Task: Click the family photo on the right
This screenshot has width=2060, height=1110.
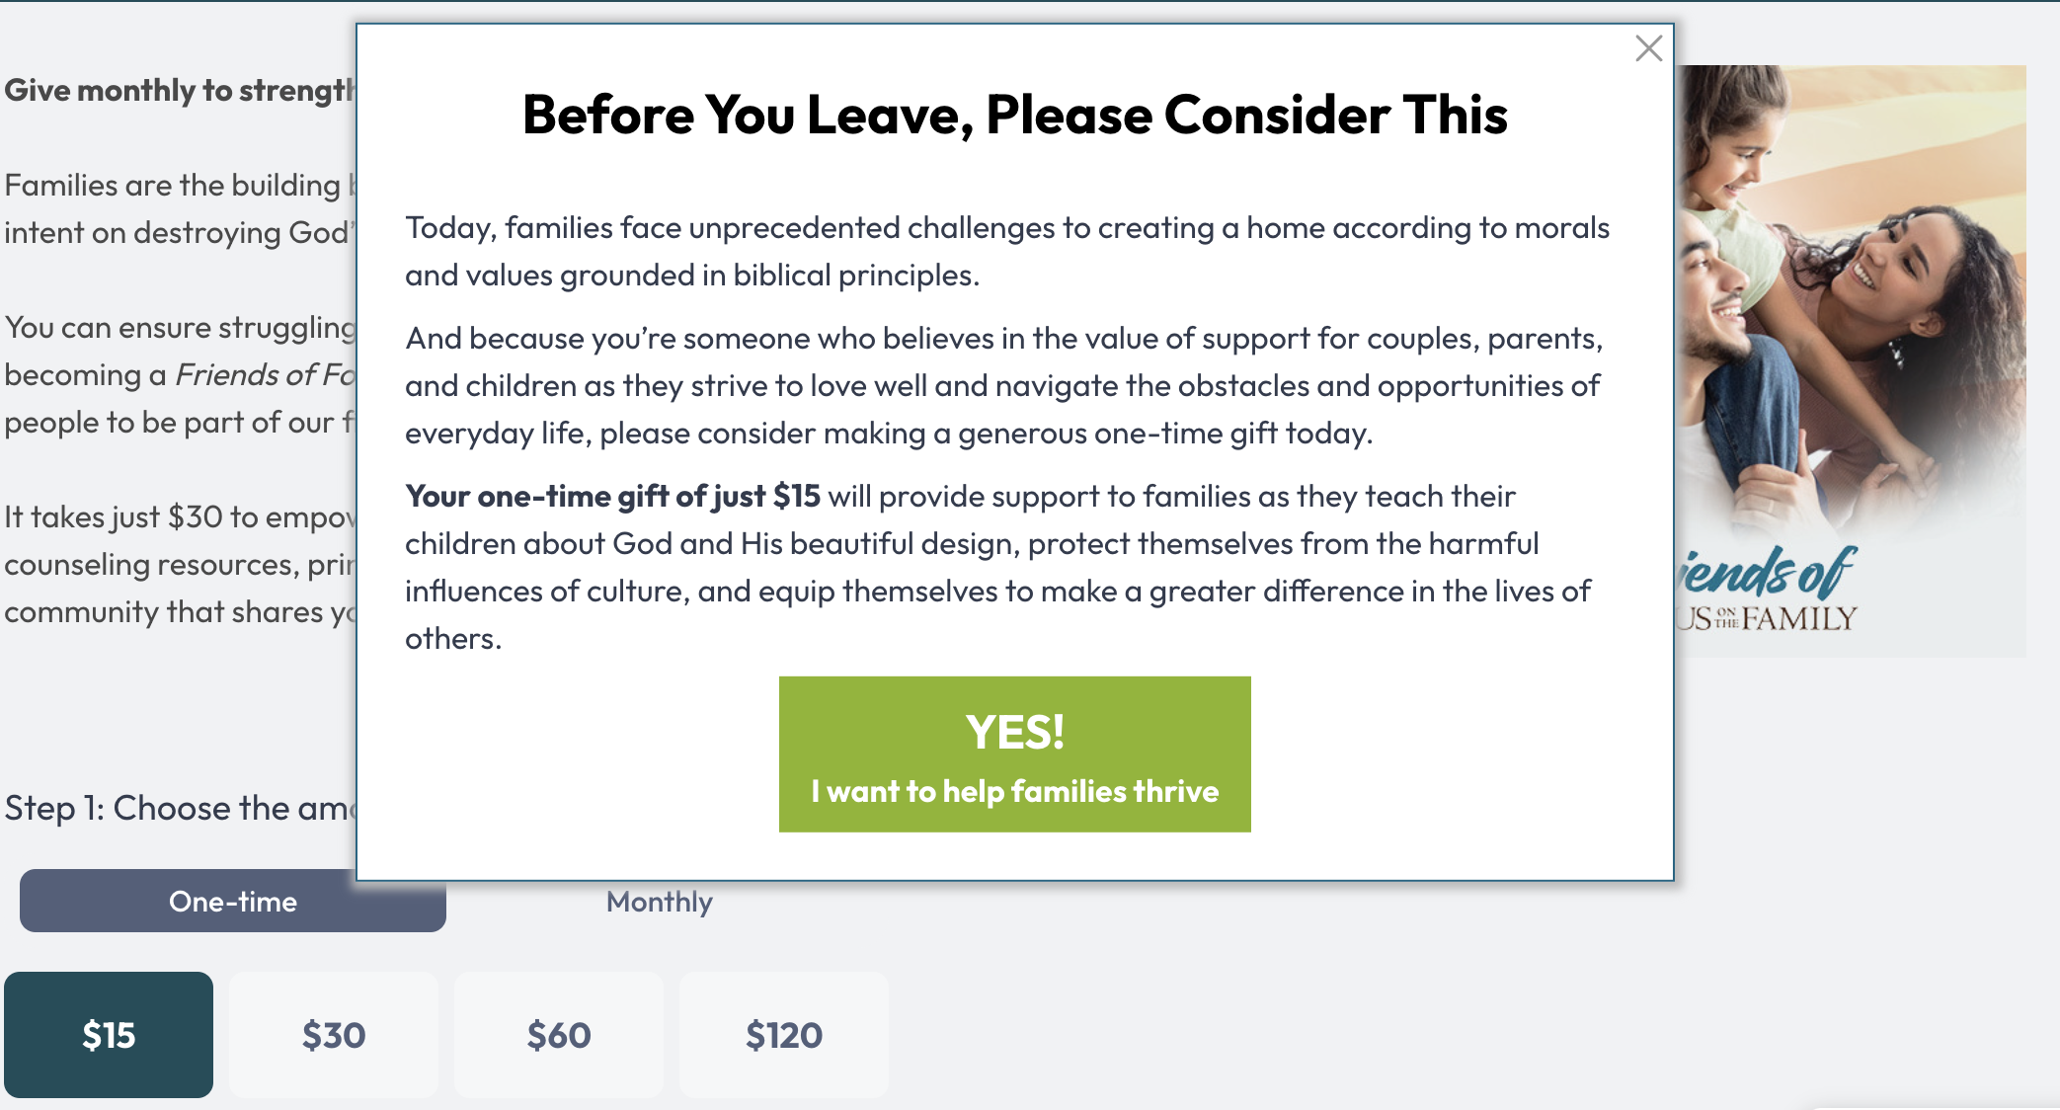Action: click(1847, 296)
